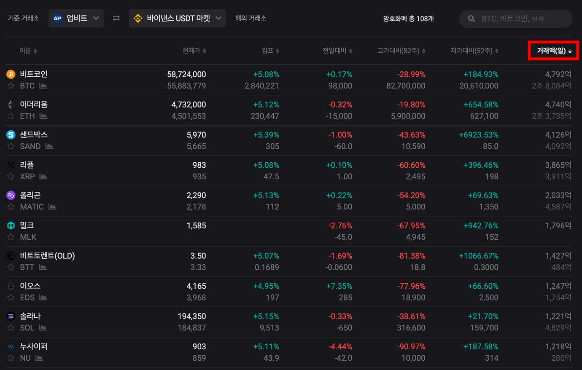Click the 1,796억 volume in 밀크 row
Screen dimensions: 582x370
[558, 225]
